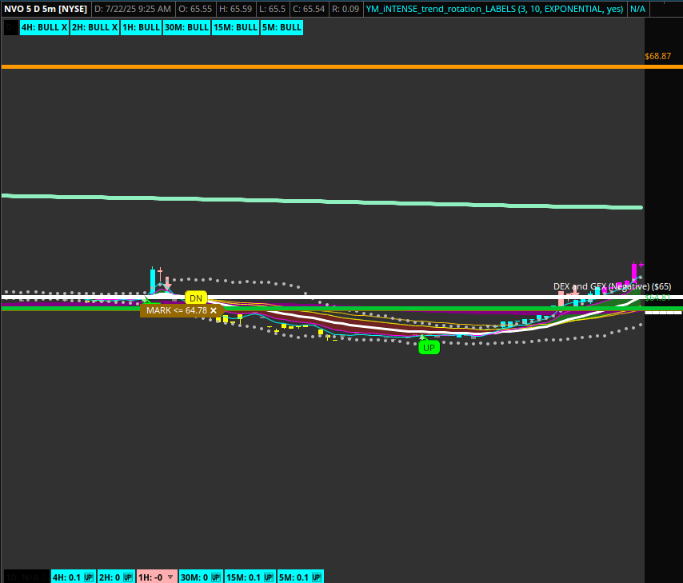Click the $68.87 orange price label
Viewport: 683px width, 583px height.
657,56
